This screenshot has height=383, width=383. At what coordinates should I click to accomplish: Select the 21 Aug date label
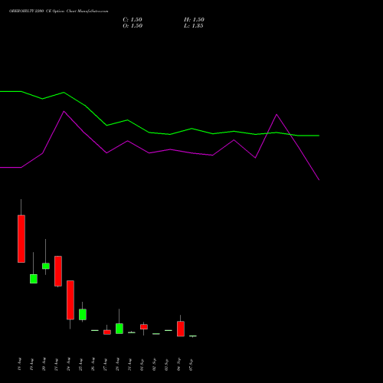[57, 364]
